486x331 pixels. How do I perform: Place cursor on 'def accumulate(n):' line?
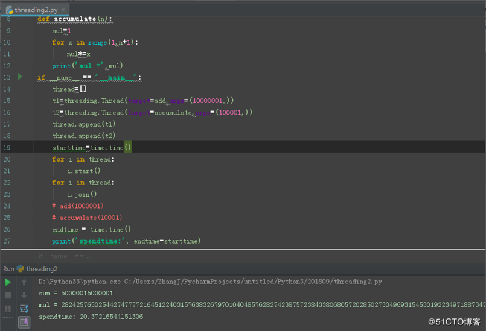(75, 19)
